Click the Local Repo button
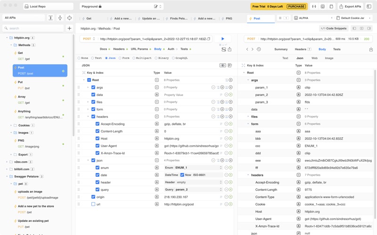377x235 pixels. point(48,7)
